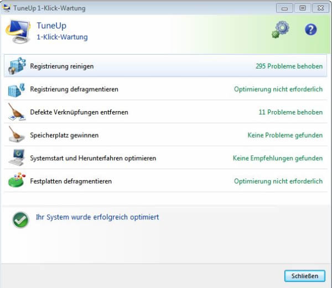Image resolution: width=332 pixels, height=288 pixels.
Task: Minimize the TuneUp 1-Klick-Wartung window
Action: [284, 8]
